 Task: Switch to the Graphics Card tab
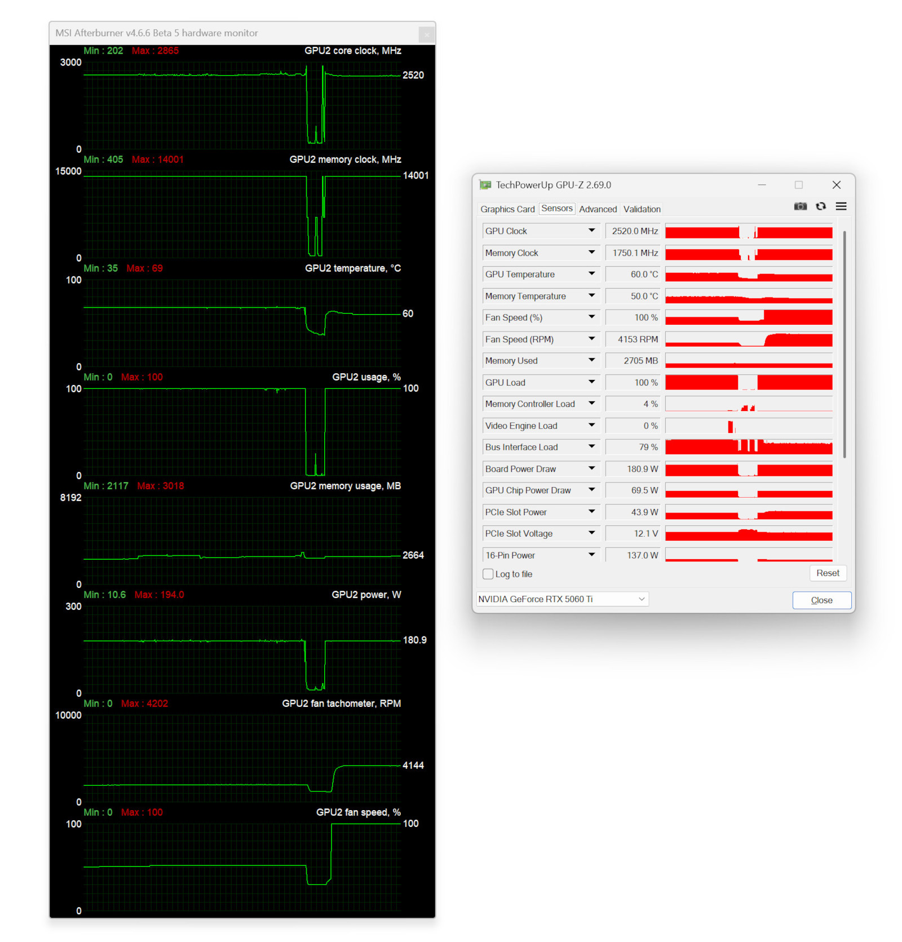point(507,209)
